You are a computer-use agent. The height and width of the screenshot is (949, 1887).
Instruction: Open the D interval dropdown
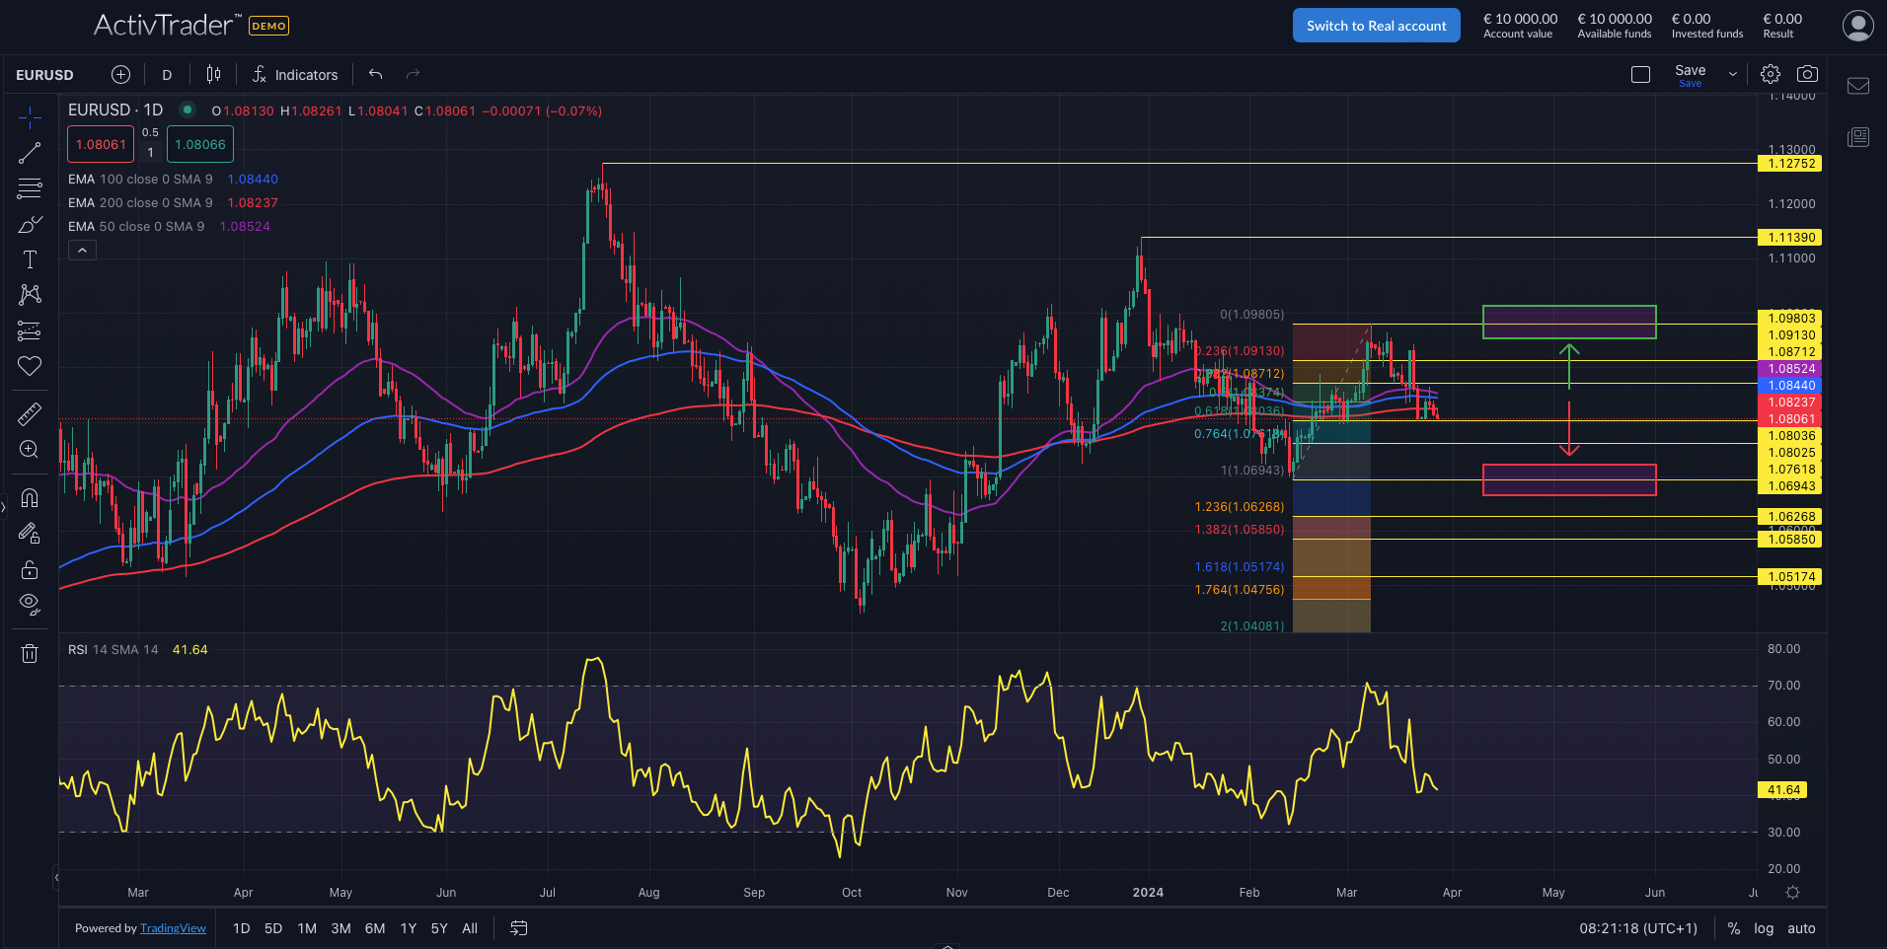tap(166, 73)
